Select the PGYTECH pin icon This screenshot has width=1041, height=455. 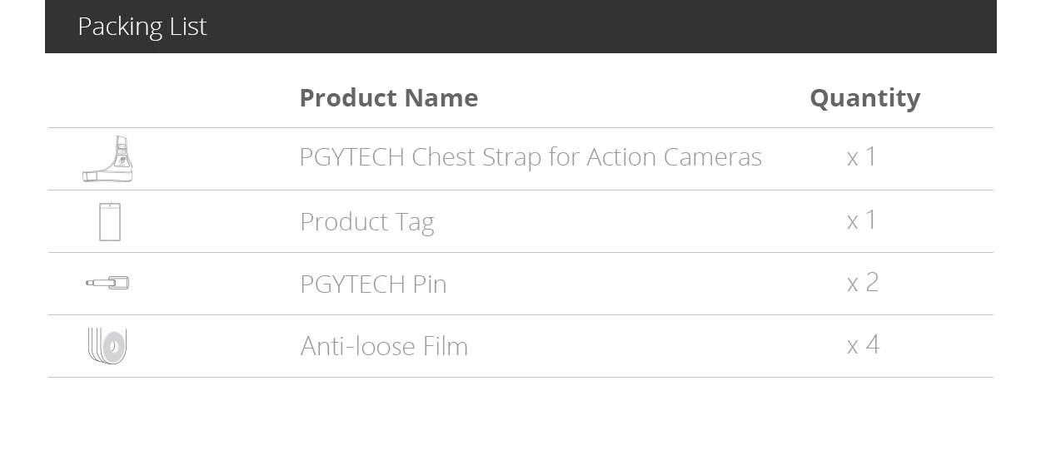click(x=107, y=284)
